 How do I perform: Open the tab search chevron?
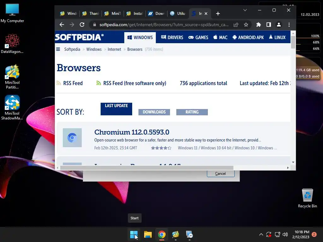pos(245,10)
